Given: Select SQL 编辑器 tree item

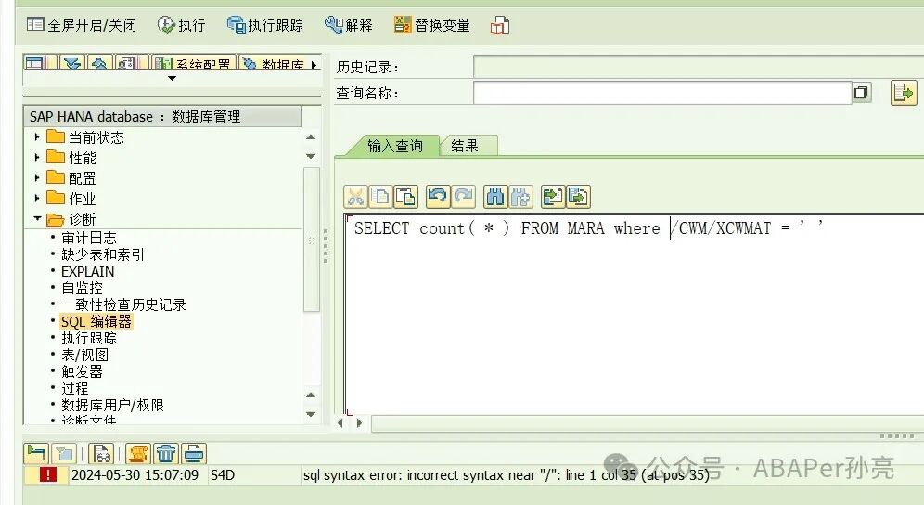Looking at the screenshot, I should click(96, 321).
